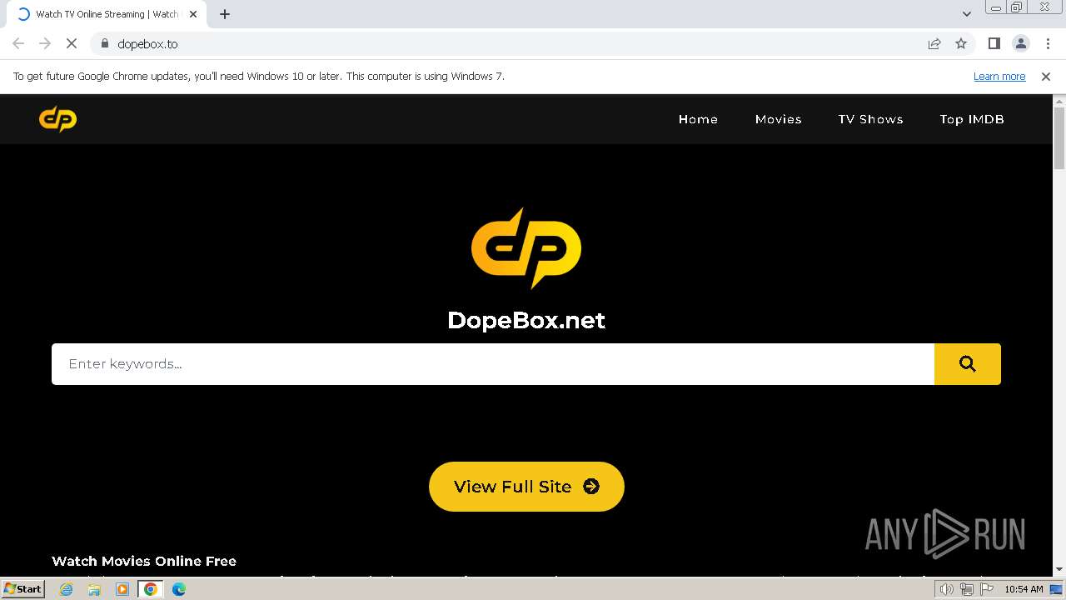
Task: Open the Movies menu item
Action: (779, 119)
